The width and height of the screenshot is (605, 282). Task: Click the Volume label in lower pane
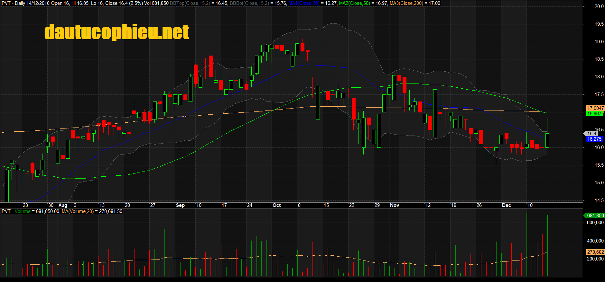tap(23, 211)
